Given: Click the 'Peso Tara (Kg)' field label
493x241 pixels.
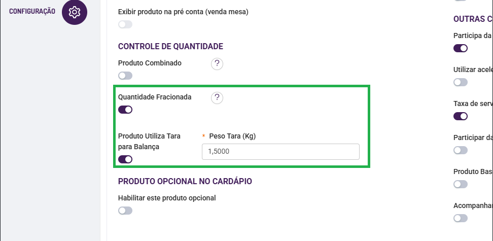Looking at the screenshot, I should [x=233, y=136].
